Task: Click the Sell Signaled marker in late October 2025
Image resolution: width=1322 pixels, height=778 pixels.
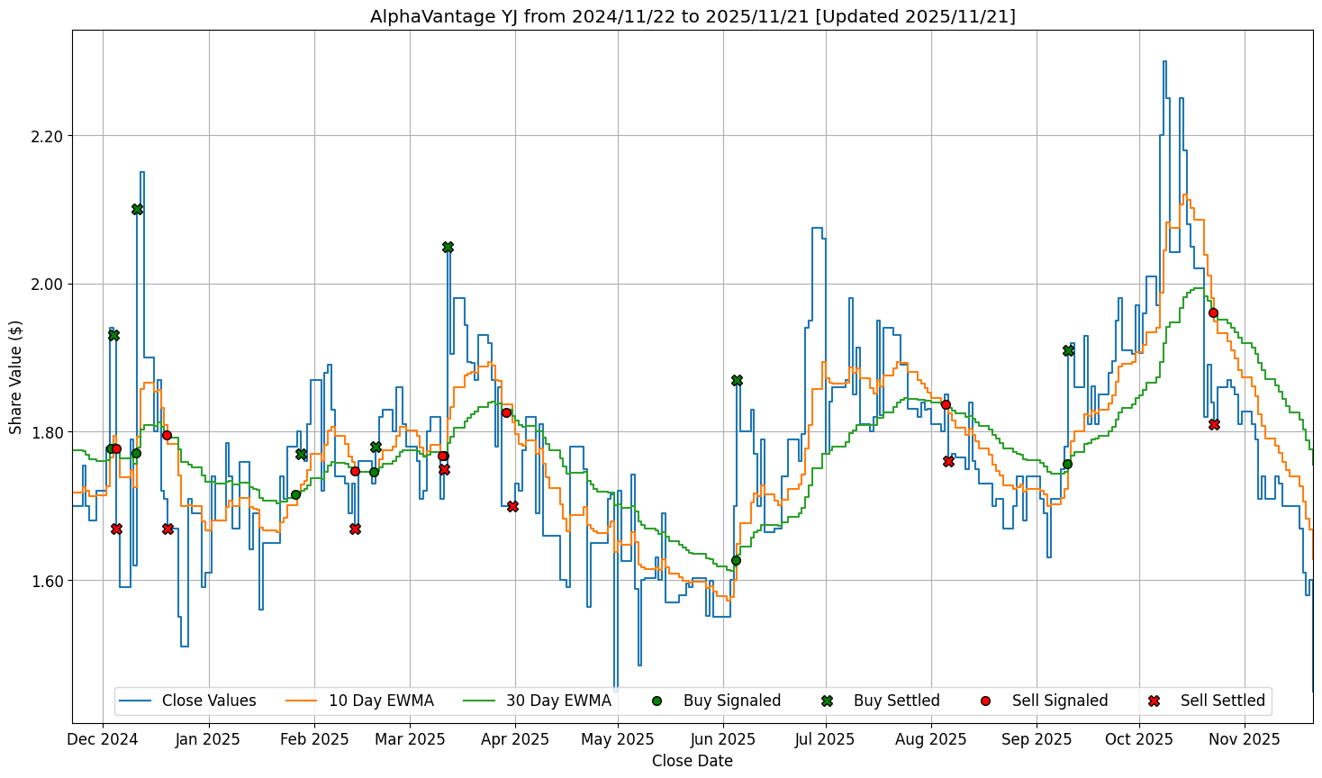Action: (1213, 312)
